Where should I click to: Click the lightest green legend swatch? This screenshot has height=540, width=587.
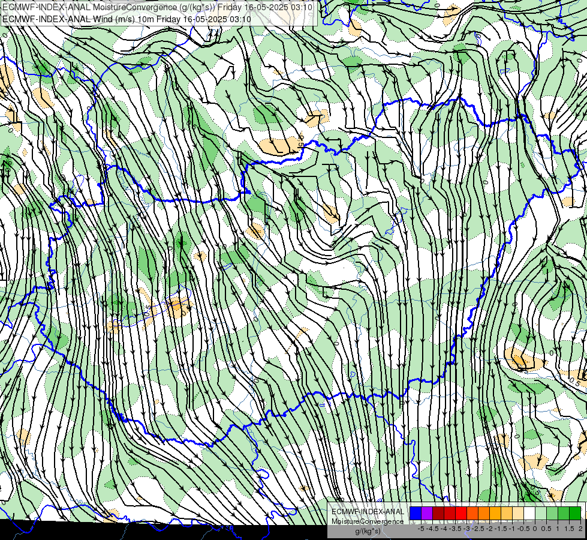coord(541,513)
